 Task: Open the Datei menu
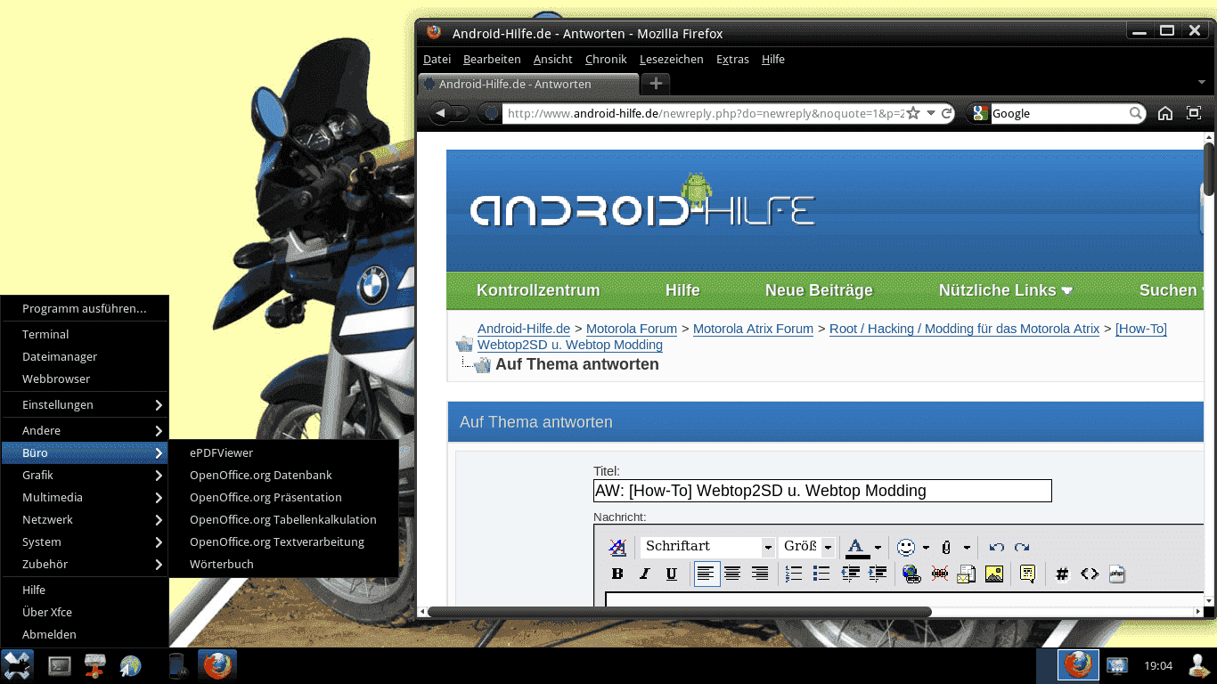pos(437,59)
